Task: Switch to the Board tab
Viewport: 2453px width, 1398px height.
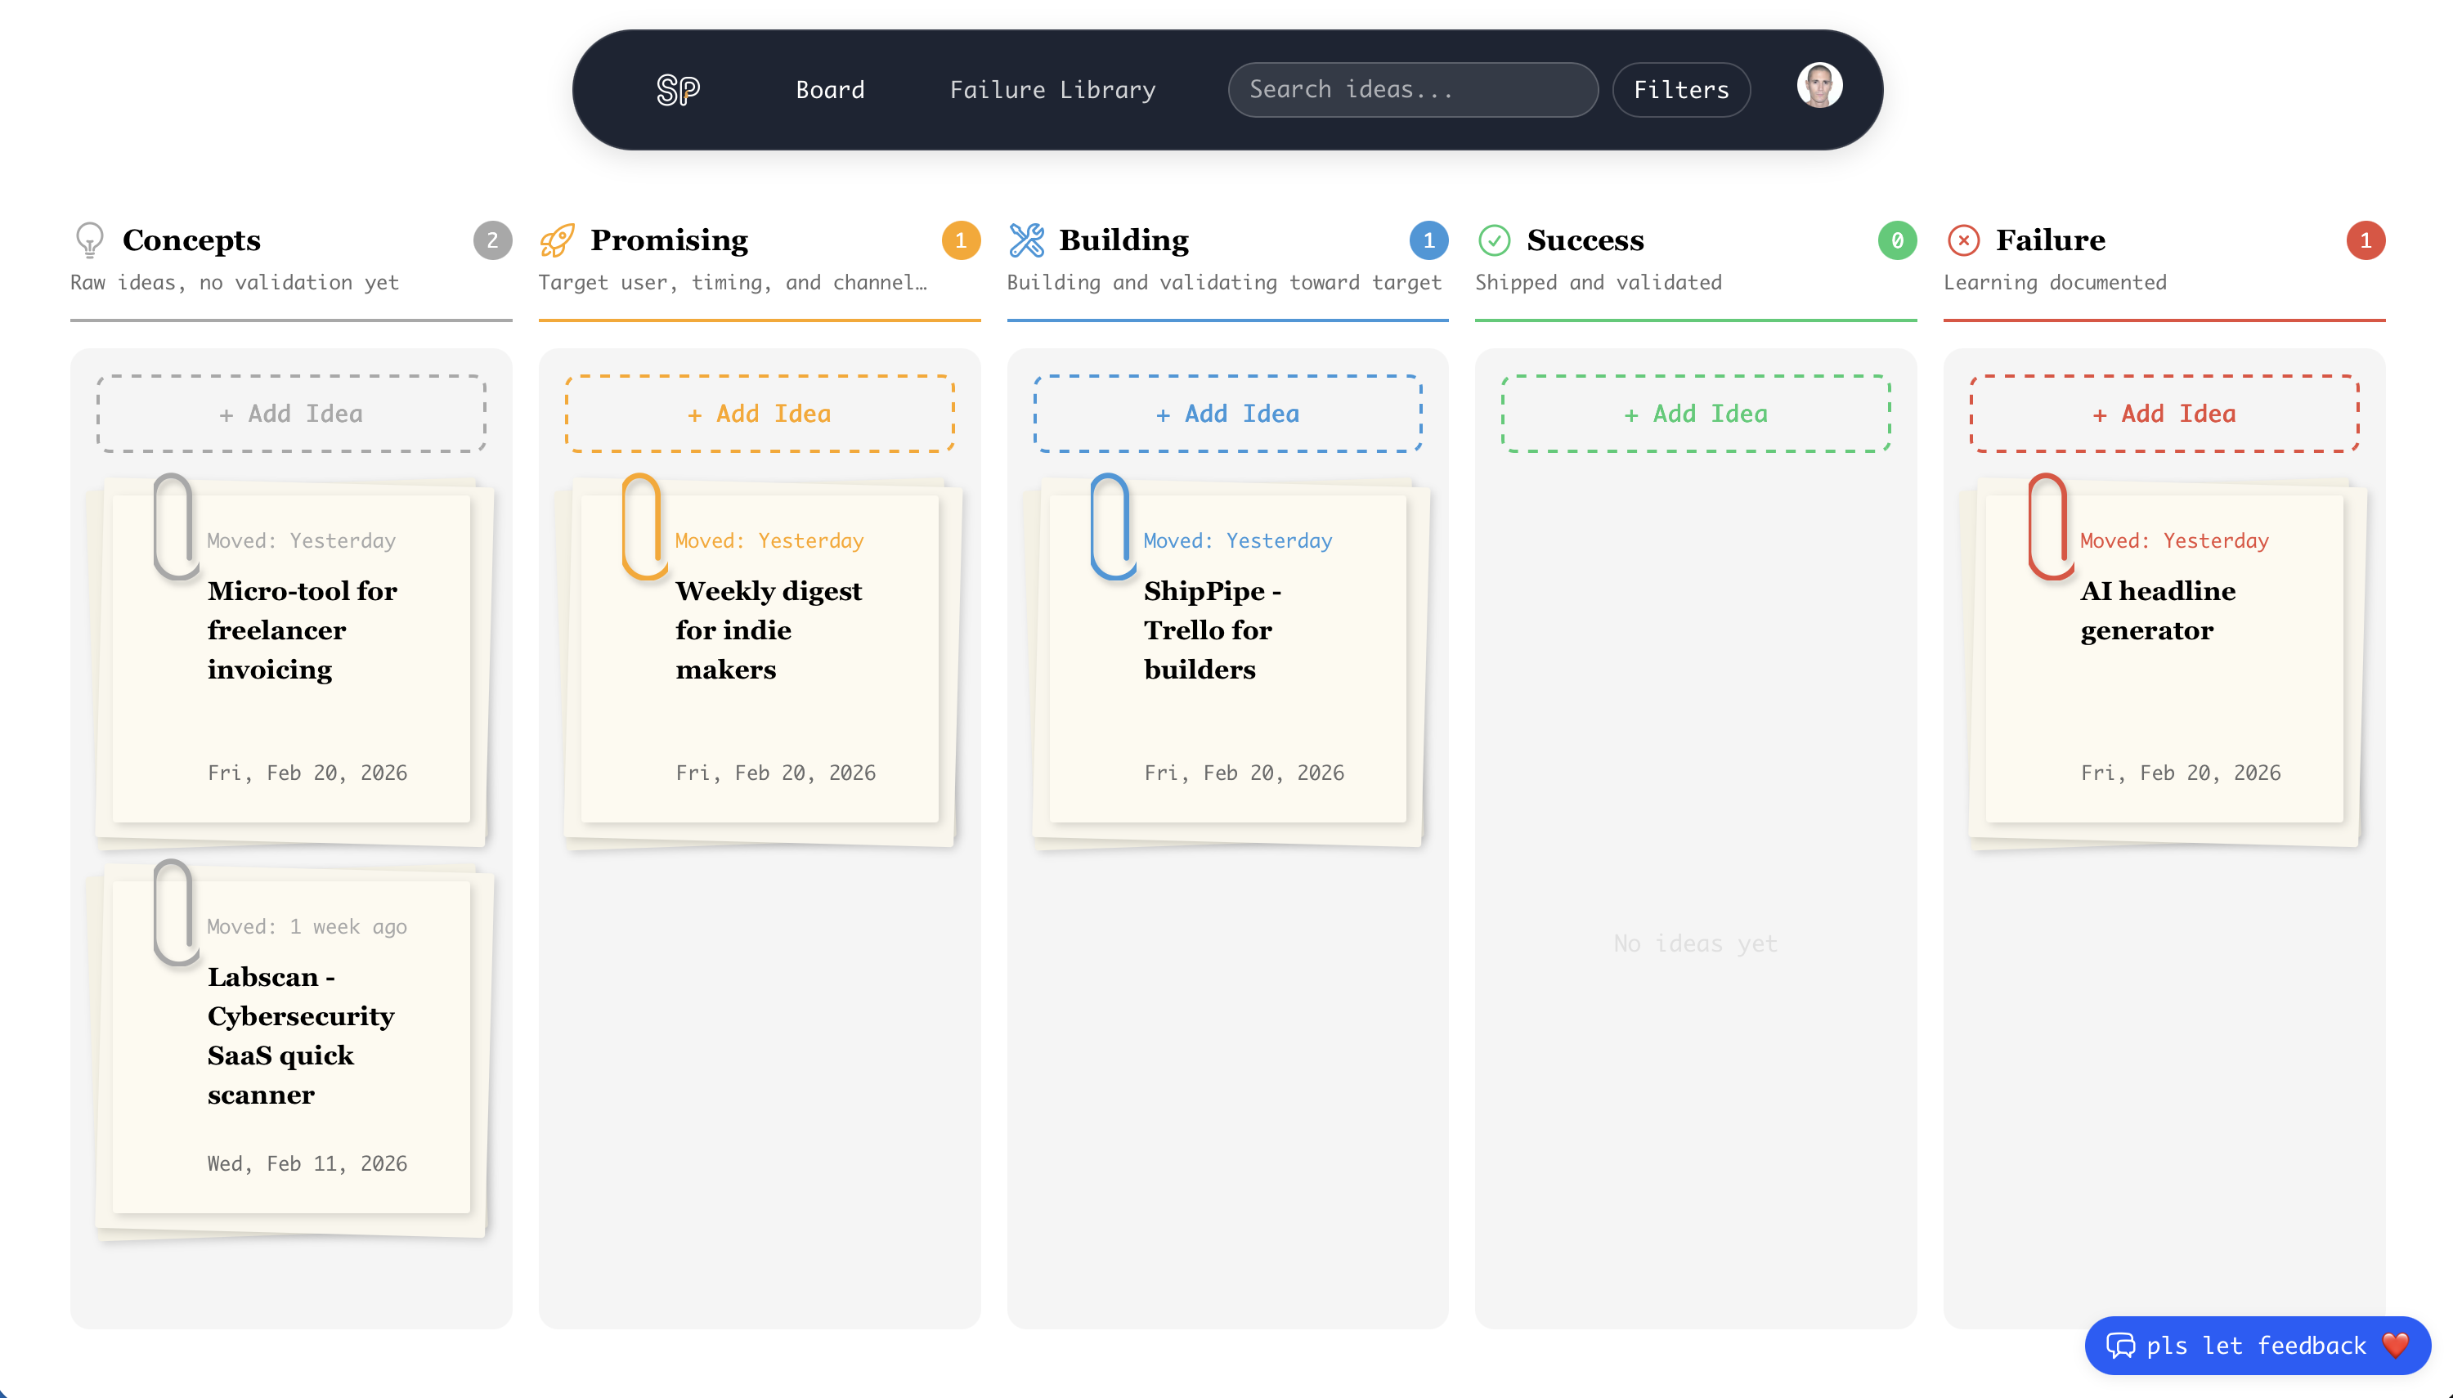Action: pyautogui.click(x=829, y=90)
